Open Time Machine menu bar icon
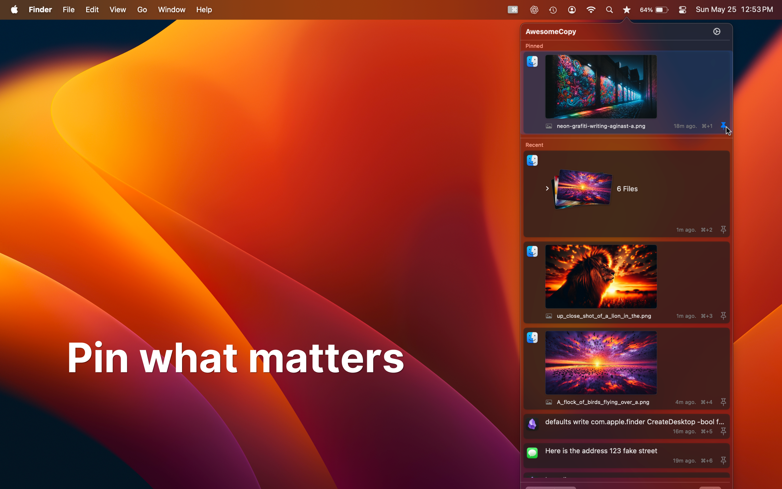 click(553, 10)
